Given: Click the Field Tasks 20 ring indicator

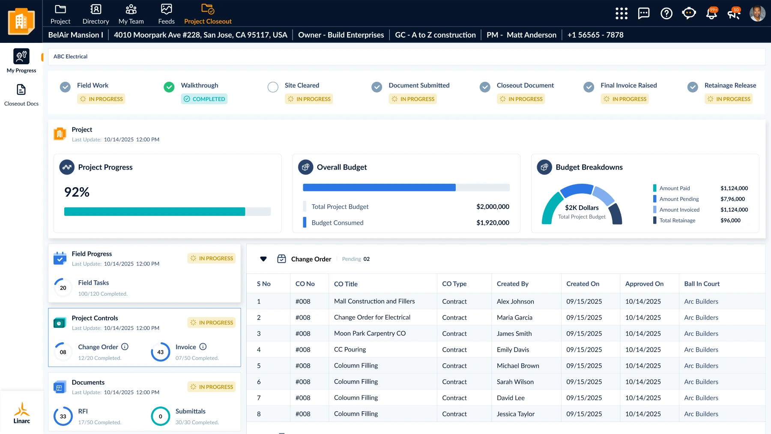Looking at the screenshot, I should [63, 287].
